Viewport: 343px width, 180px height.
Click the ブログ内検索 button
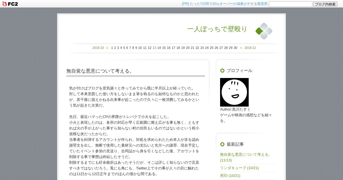325,4
